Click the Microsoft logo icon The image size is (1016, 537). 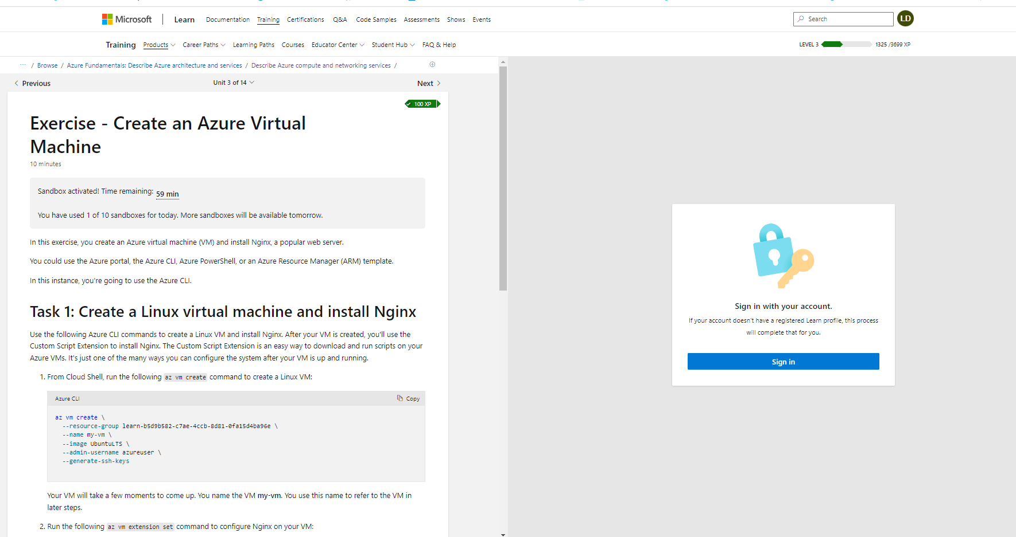pyautogui.click(x=107, y=19)
